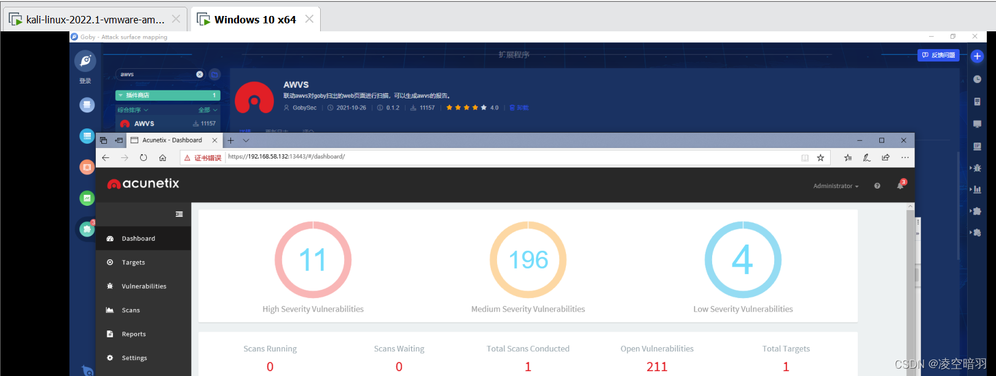
Task: Expand the bug vulnerability icon in Goby's right bar
Action: pyautogui.click(x=976, y=168)
